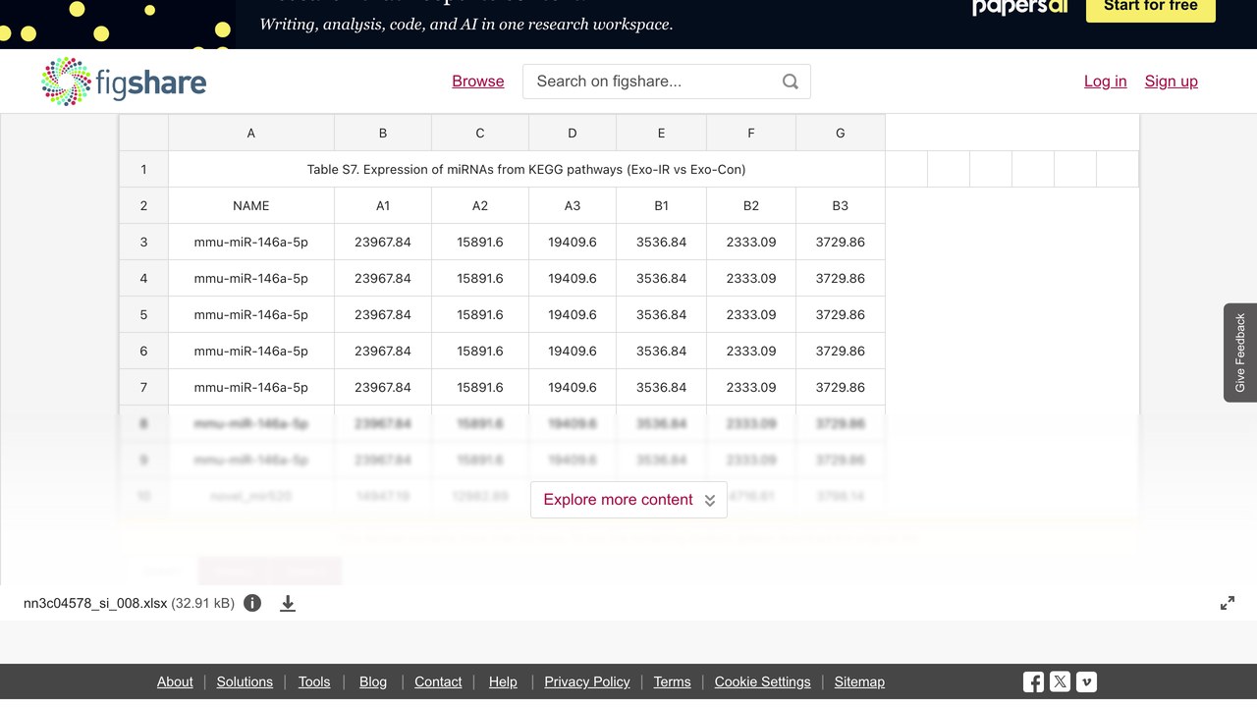The image size is (1257, 707).
Task: Select row 5 header
Action: [143, 314]
